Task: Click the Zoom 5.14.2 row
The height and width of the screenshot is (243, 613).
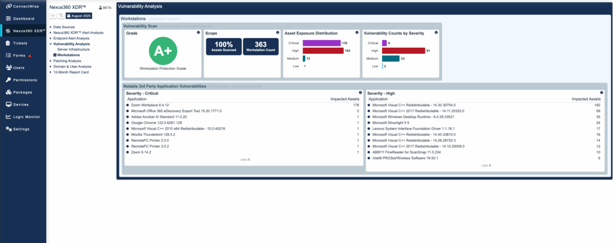Action: click(x=243, y=152)
